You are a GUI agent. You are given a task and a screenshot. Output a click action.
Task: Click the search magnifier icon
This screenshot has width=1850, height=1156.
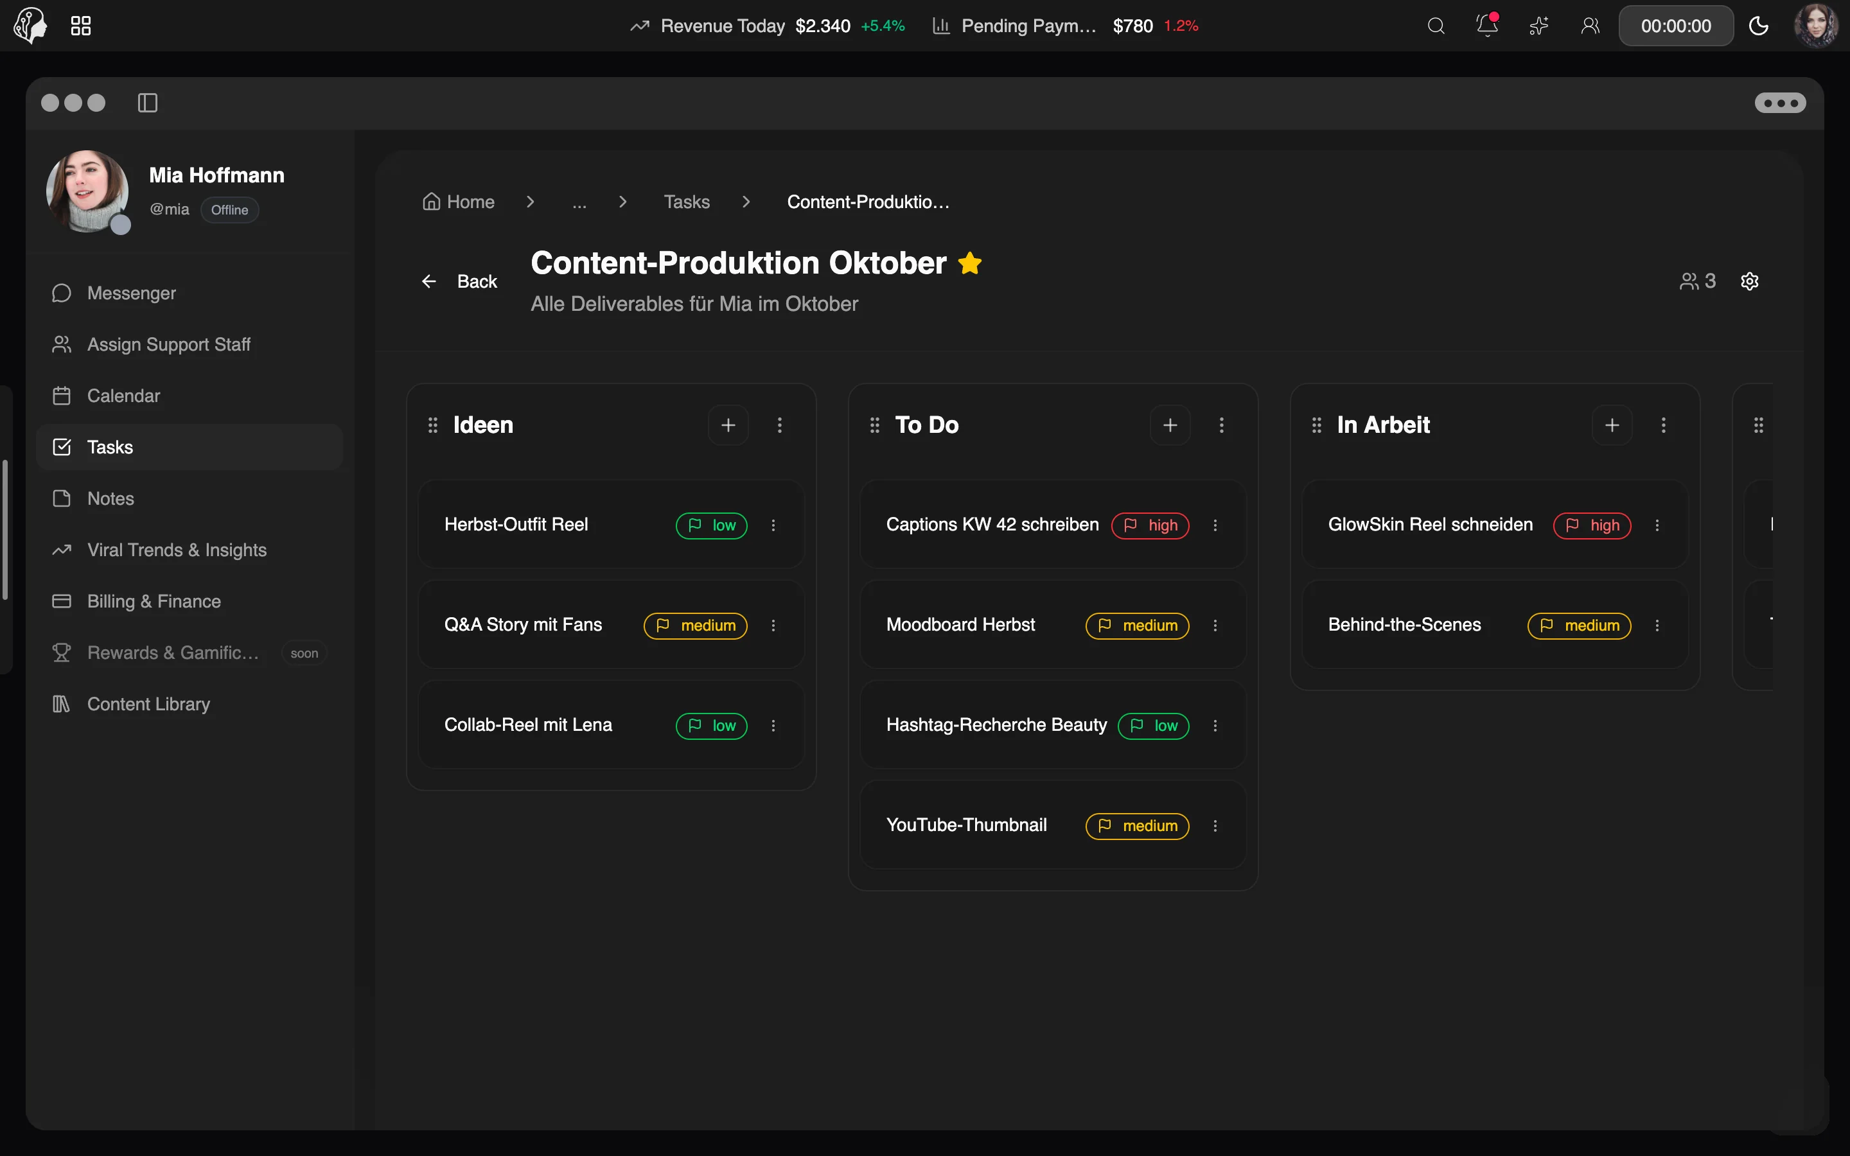[x=1436, y=26]
